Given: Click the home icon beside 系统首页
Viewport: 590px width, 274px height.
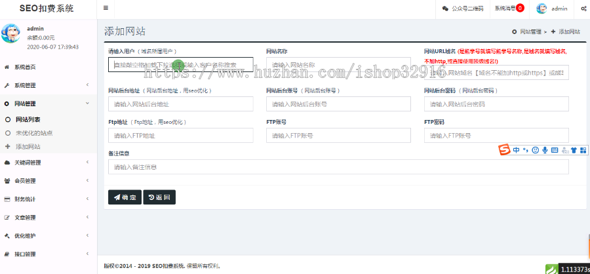Looking at the screenshot, I should [7, 67].
